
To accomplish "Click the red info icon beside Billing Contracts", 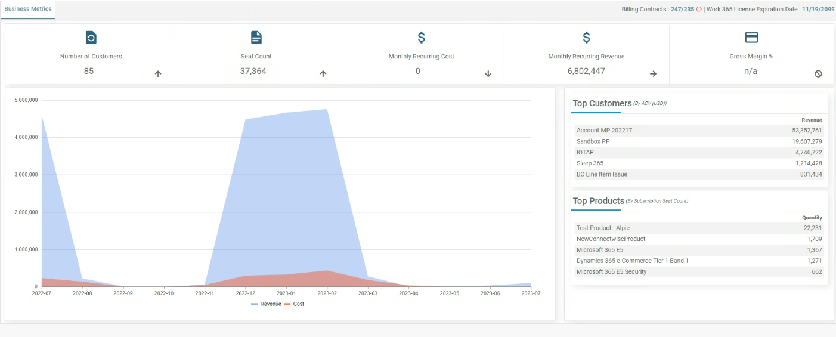I will pyautogui.click(x=699, y=10).
